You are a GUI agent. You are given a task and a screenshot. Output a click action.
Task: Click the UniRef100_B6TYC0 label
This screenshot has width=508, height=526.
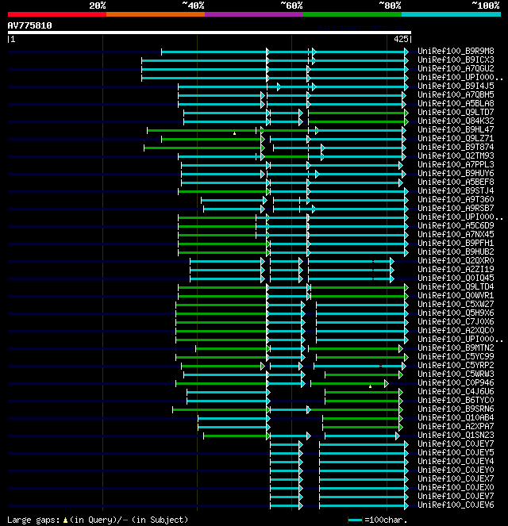coord(456,400)
